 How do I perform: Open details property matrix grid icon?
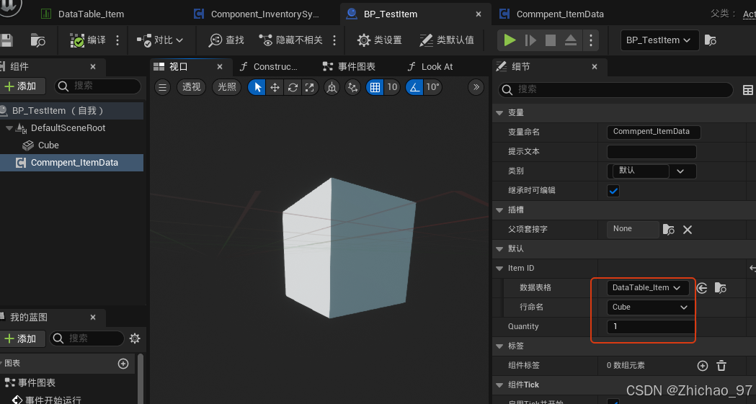748,90
